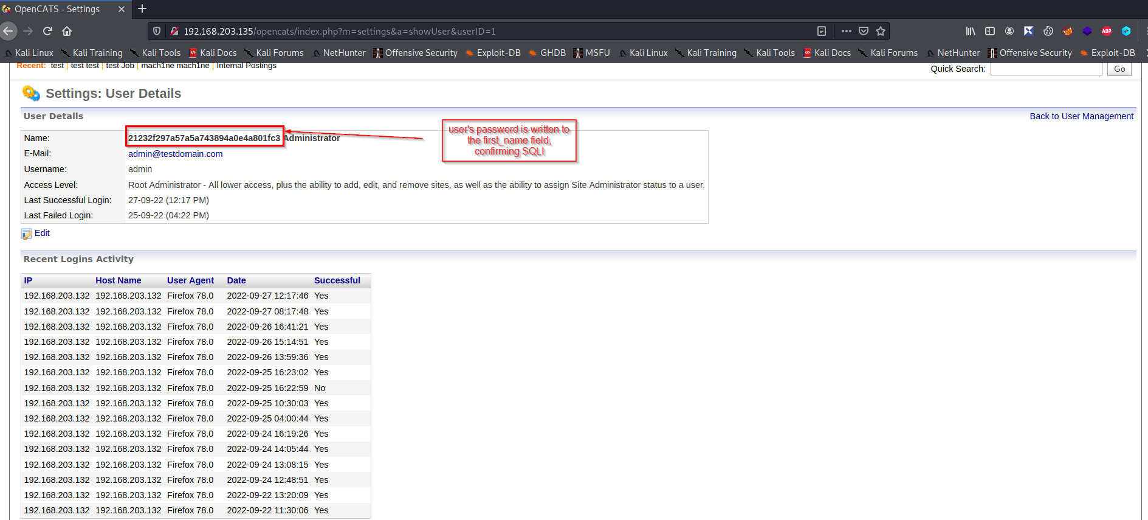This screenshot has height=520, width=1148.
Task: Open the orange fox extension icon
Action: point(1068,31)
